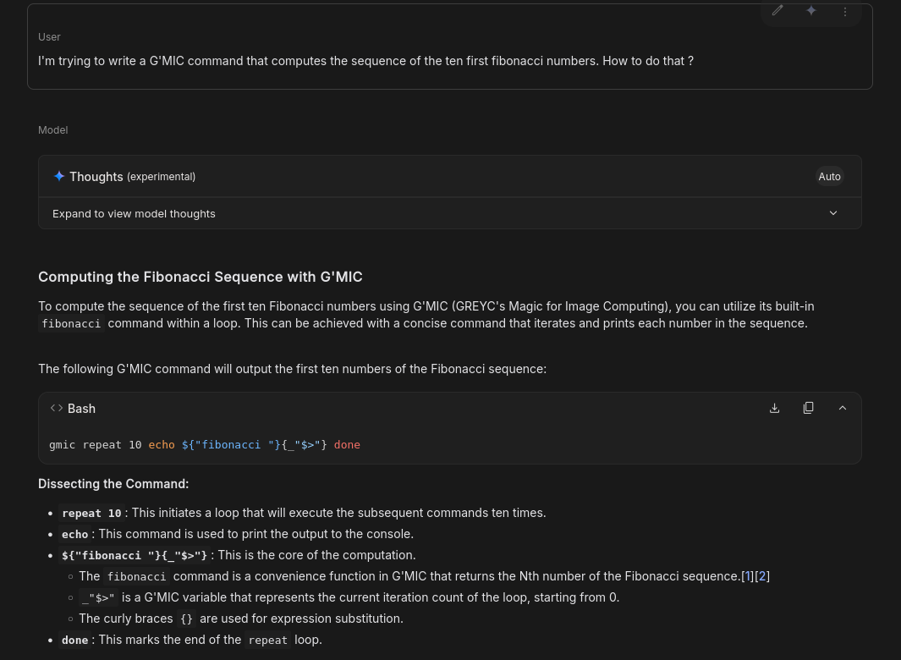The image size is (901, 660).
Task: Click "Expand to view model thoughts" text
Action: pyautogui.click(x=134, y=213)
